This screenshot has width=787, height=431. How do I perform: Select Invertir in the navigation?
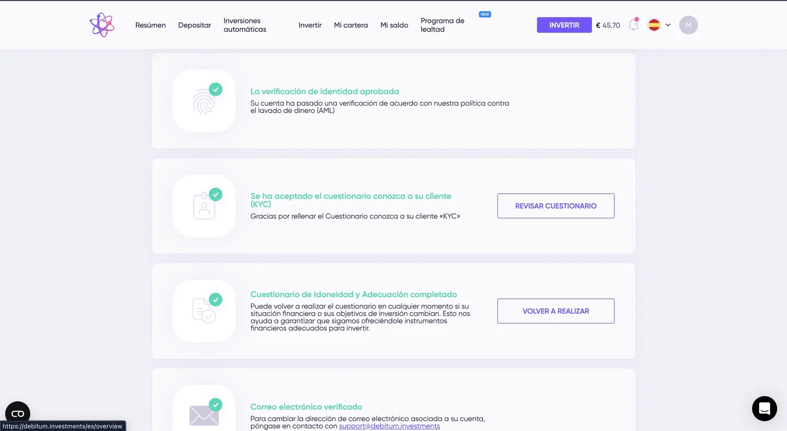pyautogui.click(x=310, y=25)
